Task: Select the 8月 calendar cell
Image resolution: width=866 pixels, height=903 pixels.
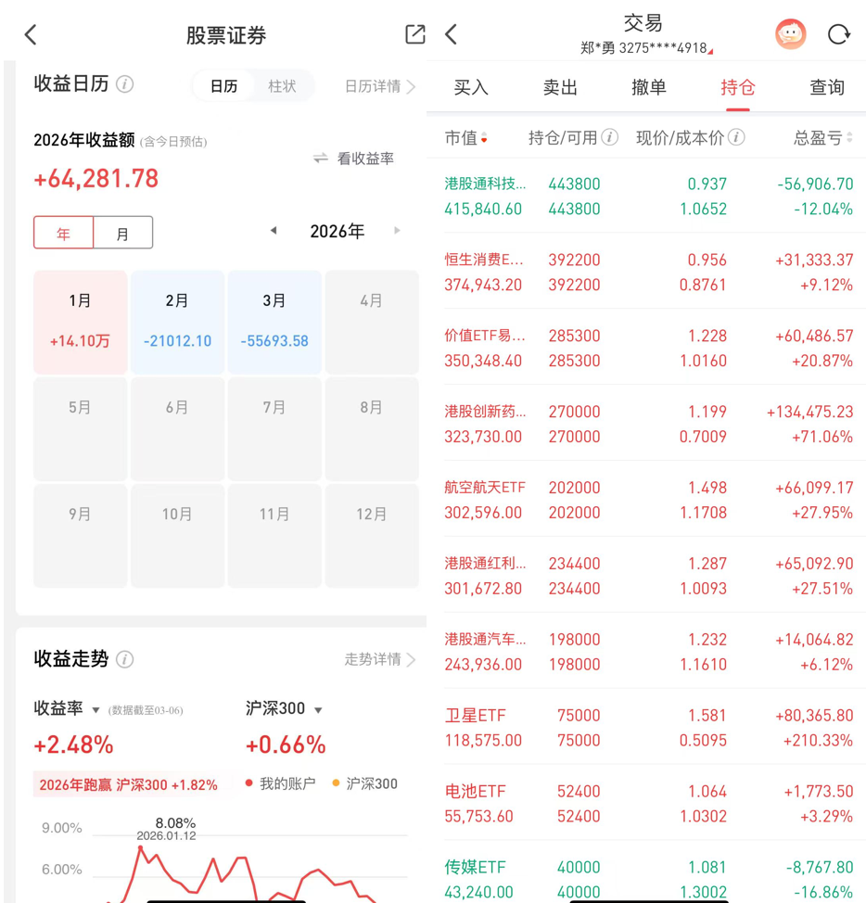Action: click(372, 428)
